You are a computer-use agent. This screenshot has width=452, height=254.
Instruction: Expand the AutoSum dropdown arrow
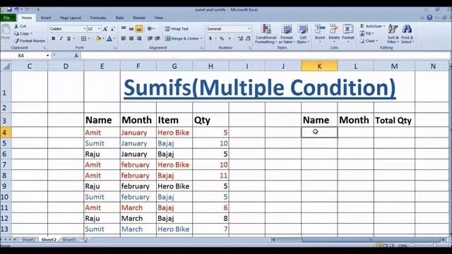pos(384,26)
